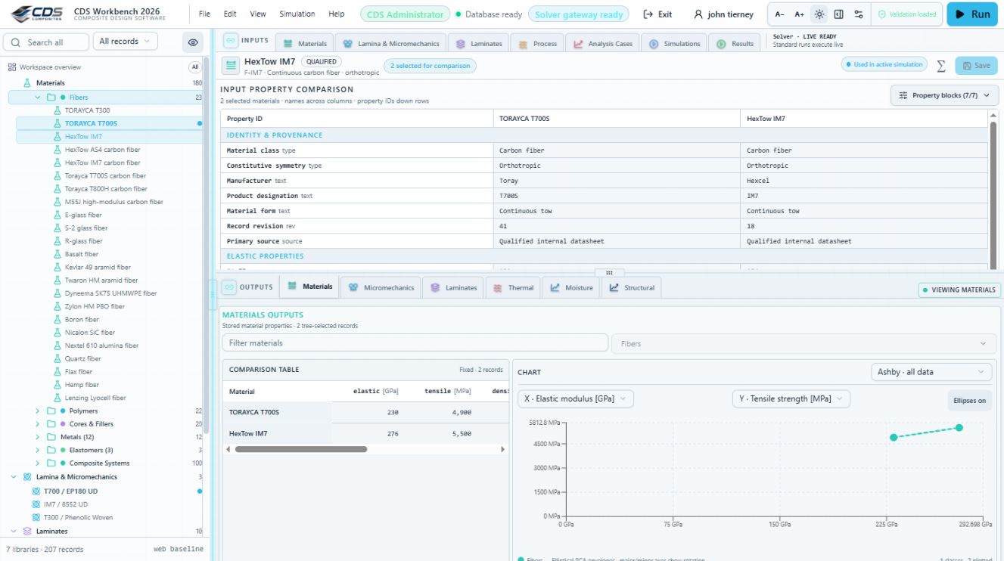Switch to the Results input tab
Viewport: 1004px width, 561px height.
[735, 44]
